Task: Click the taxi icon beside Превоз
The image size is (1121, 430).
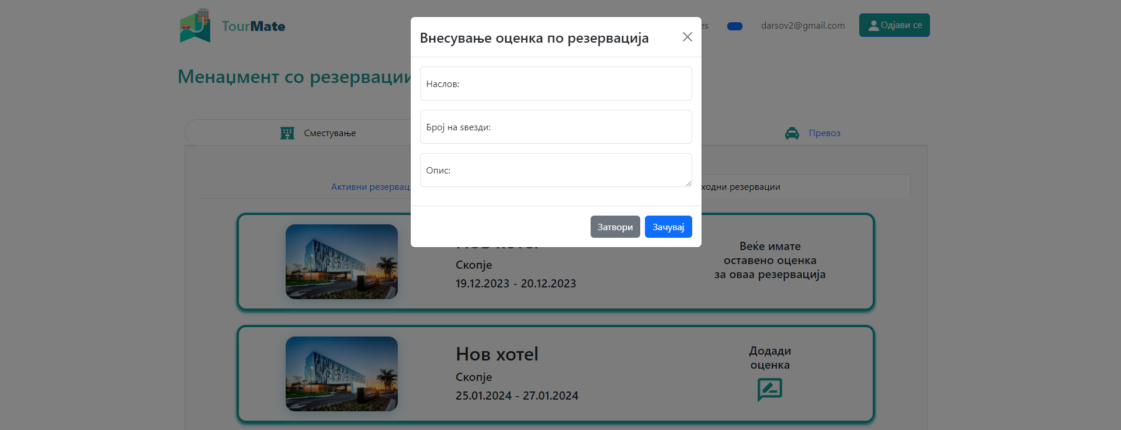Action: pyautogui.click(x=792, y=133)
